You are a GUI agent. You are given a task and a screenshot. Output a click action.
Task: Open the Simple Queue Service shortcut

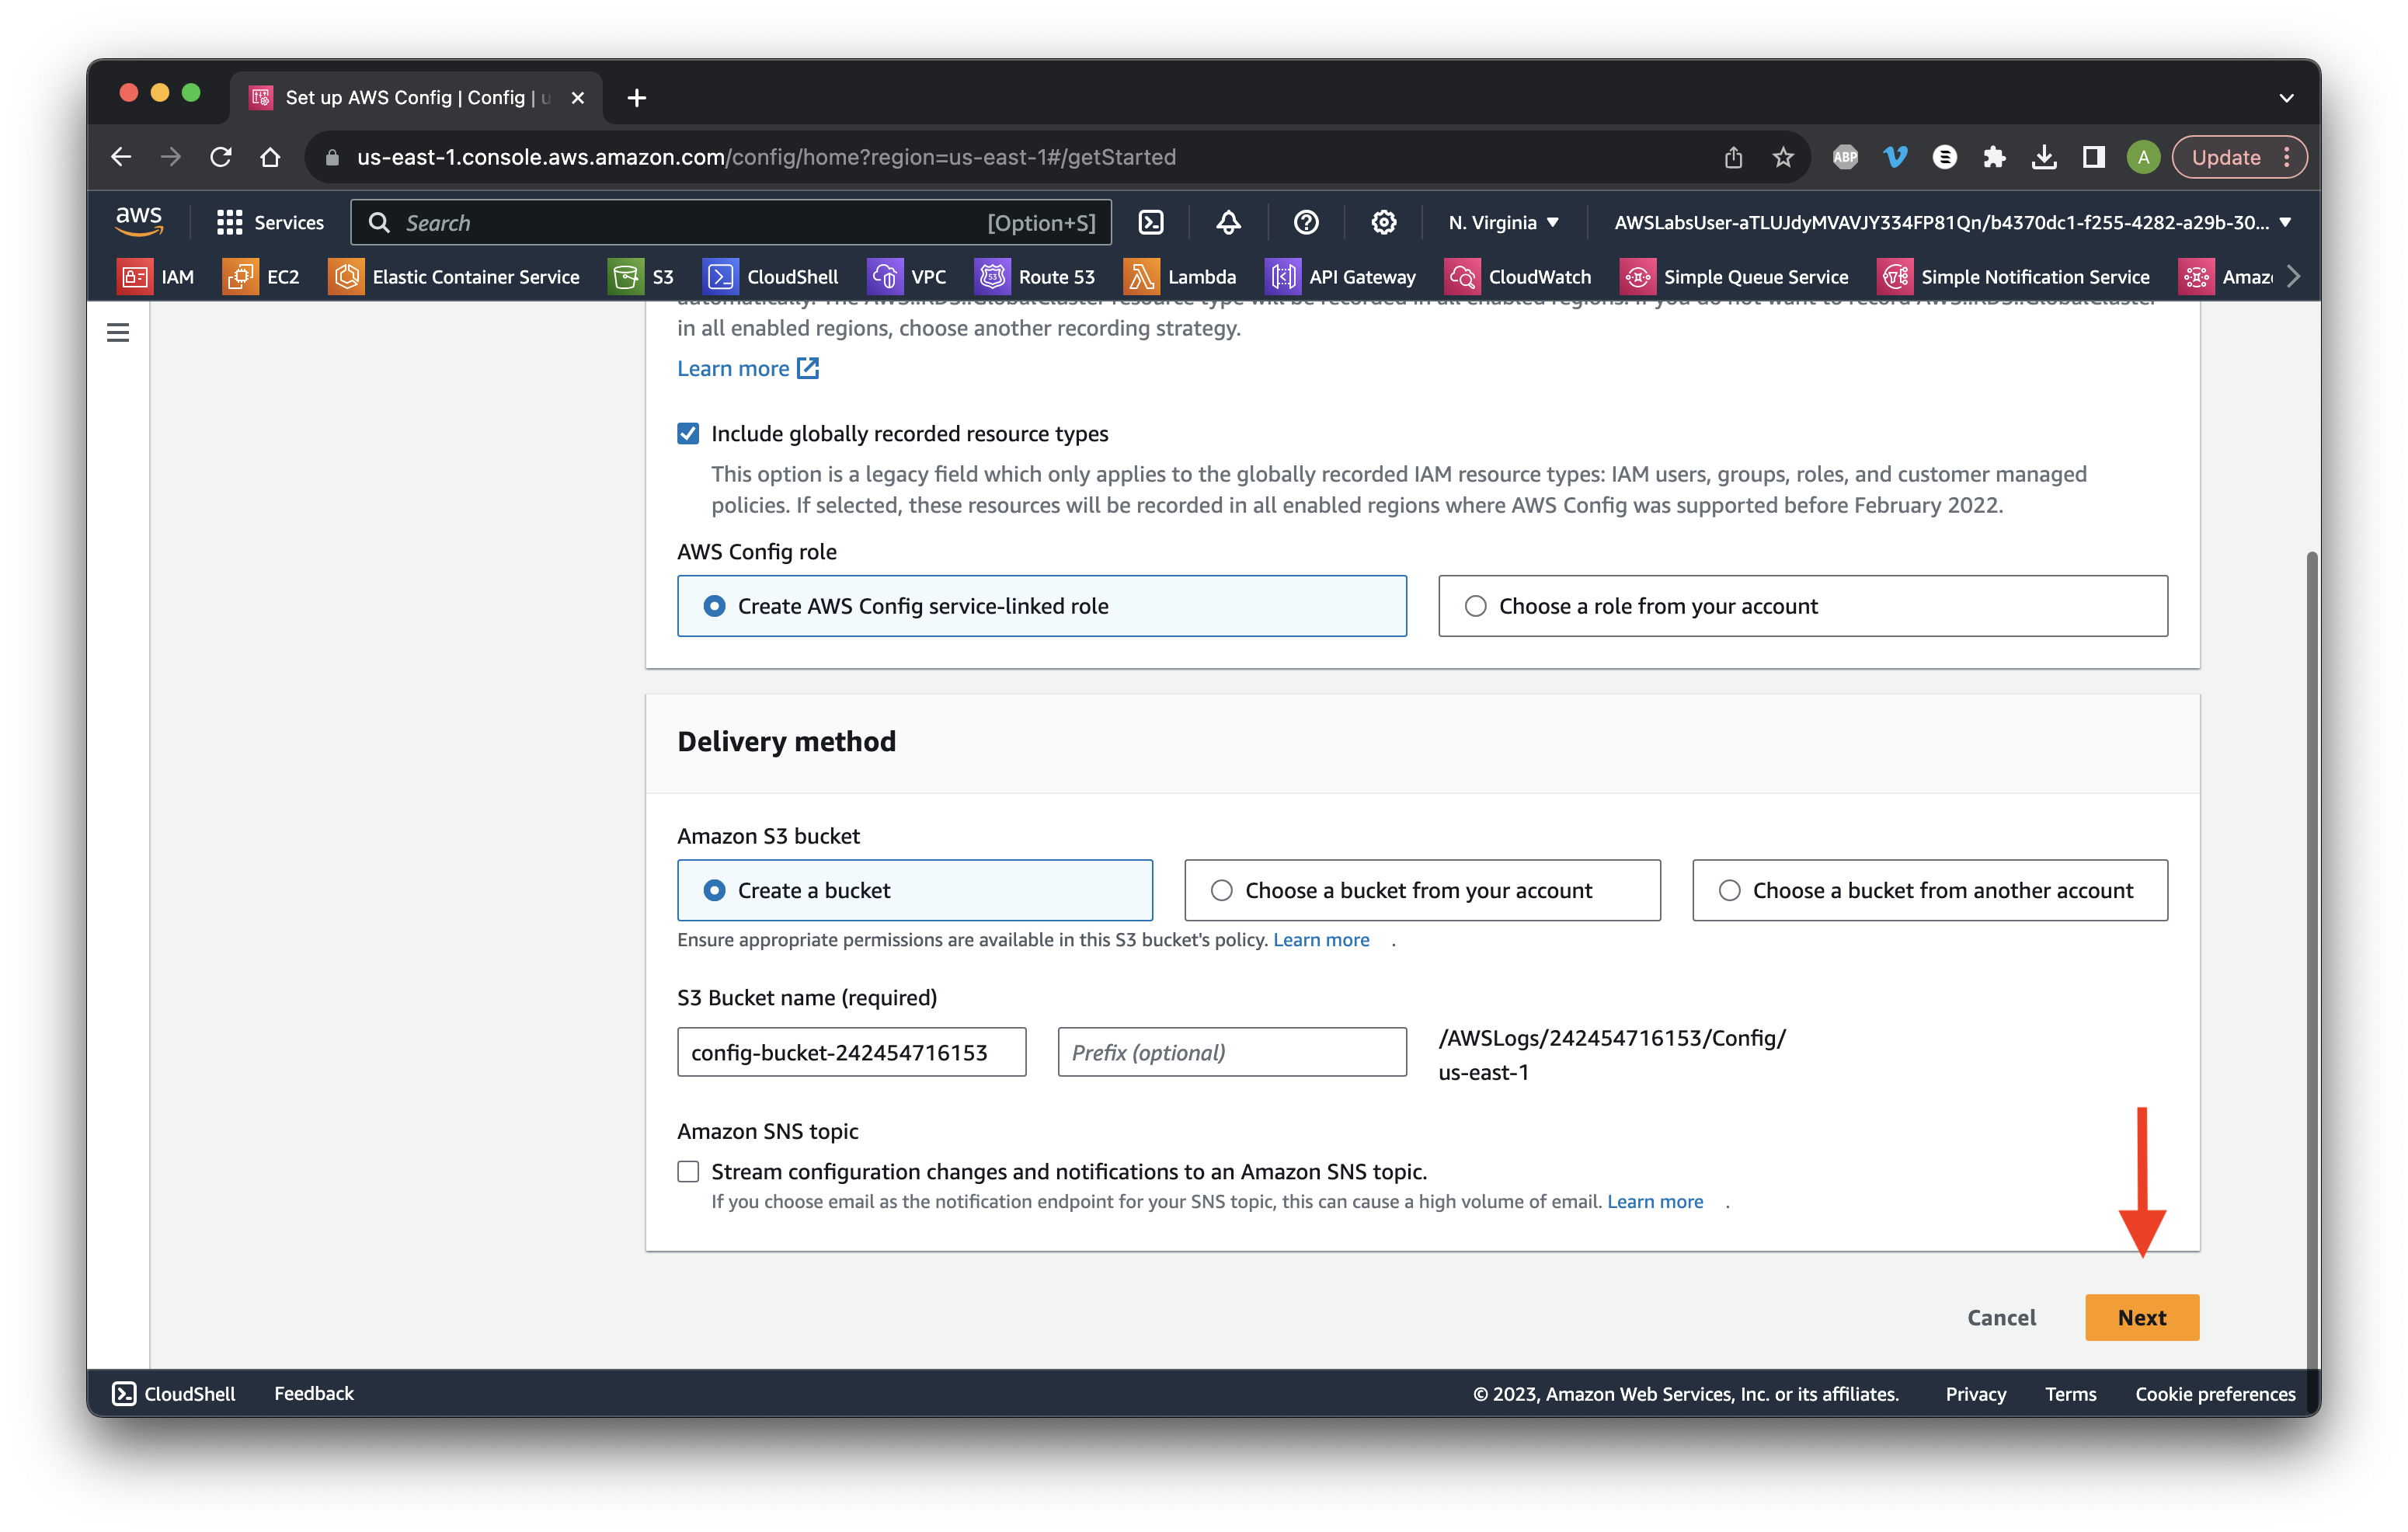[x=1735, y=277]
